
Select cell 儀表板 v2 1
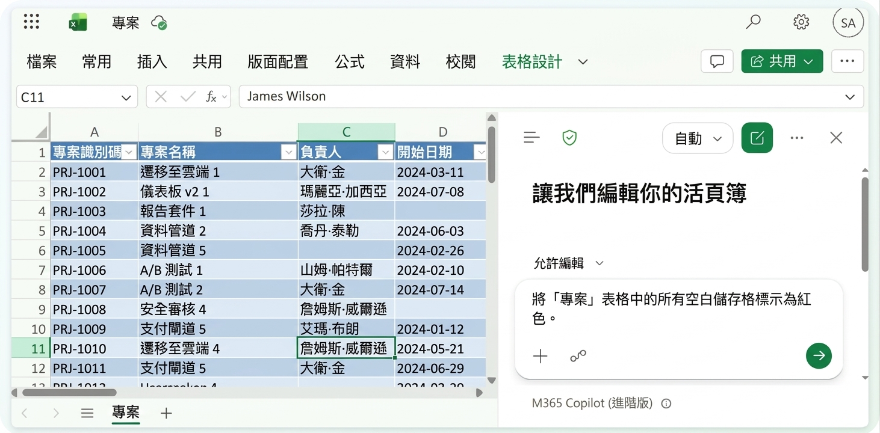218,192
